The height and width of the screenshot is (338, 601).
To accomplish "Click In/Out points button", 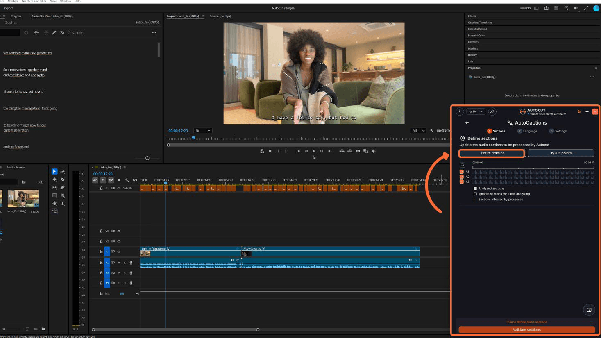I will (x=560, y=153).
